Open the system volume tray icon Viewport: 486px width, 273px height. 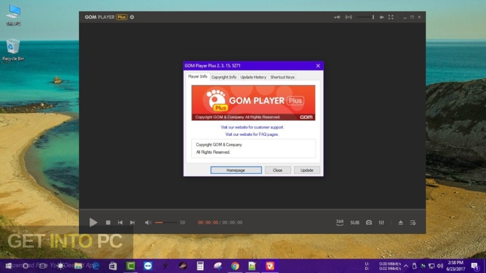tap(440, 266)
